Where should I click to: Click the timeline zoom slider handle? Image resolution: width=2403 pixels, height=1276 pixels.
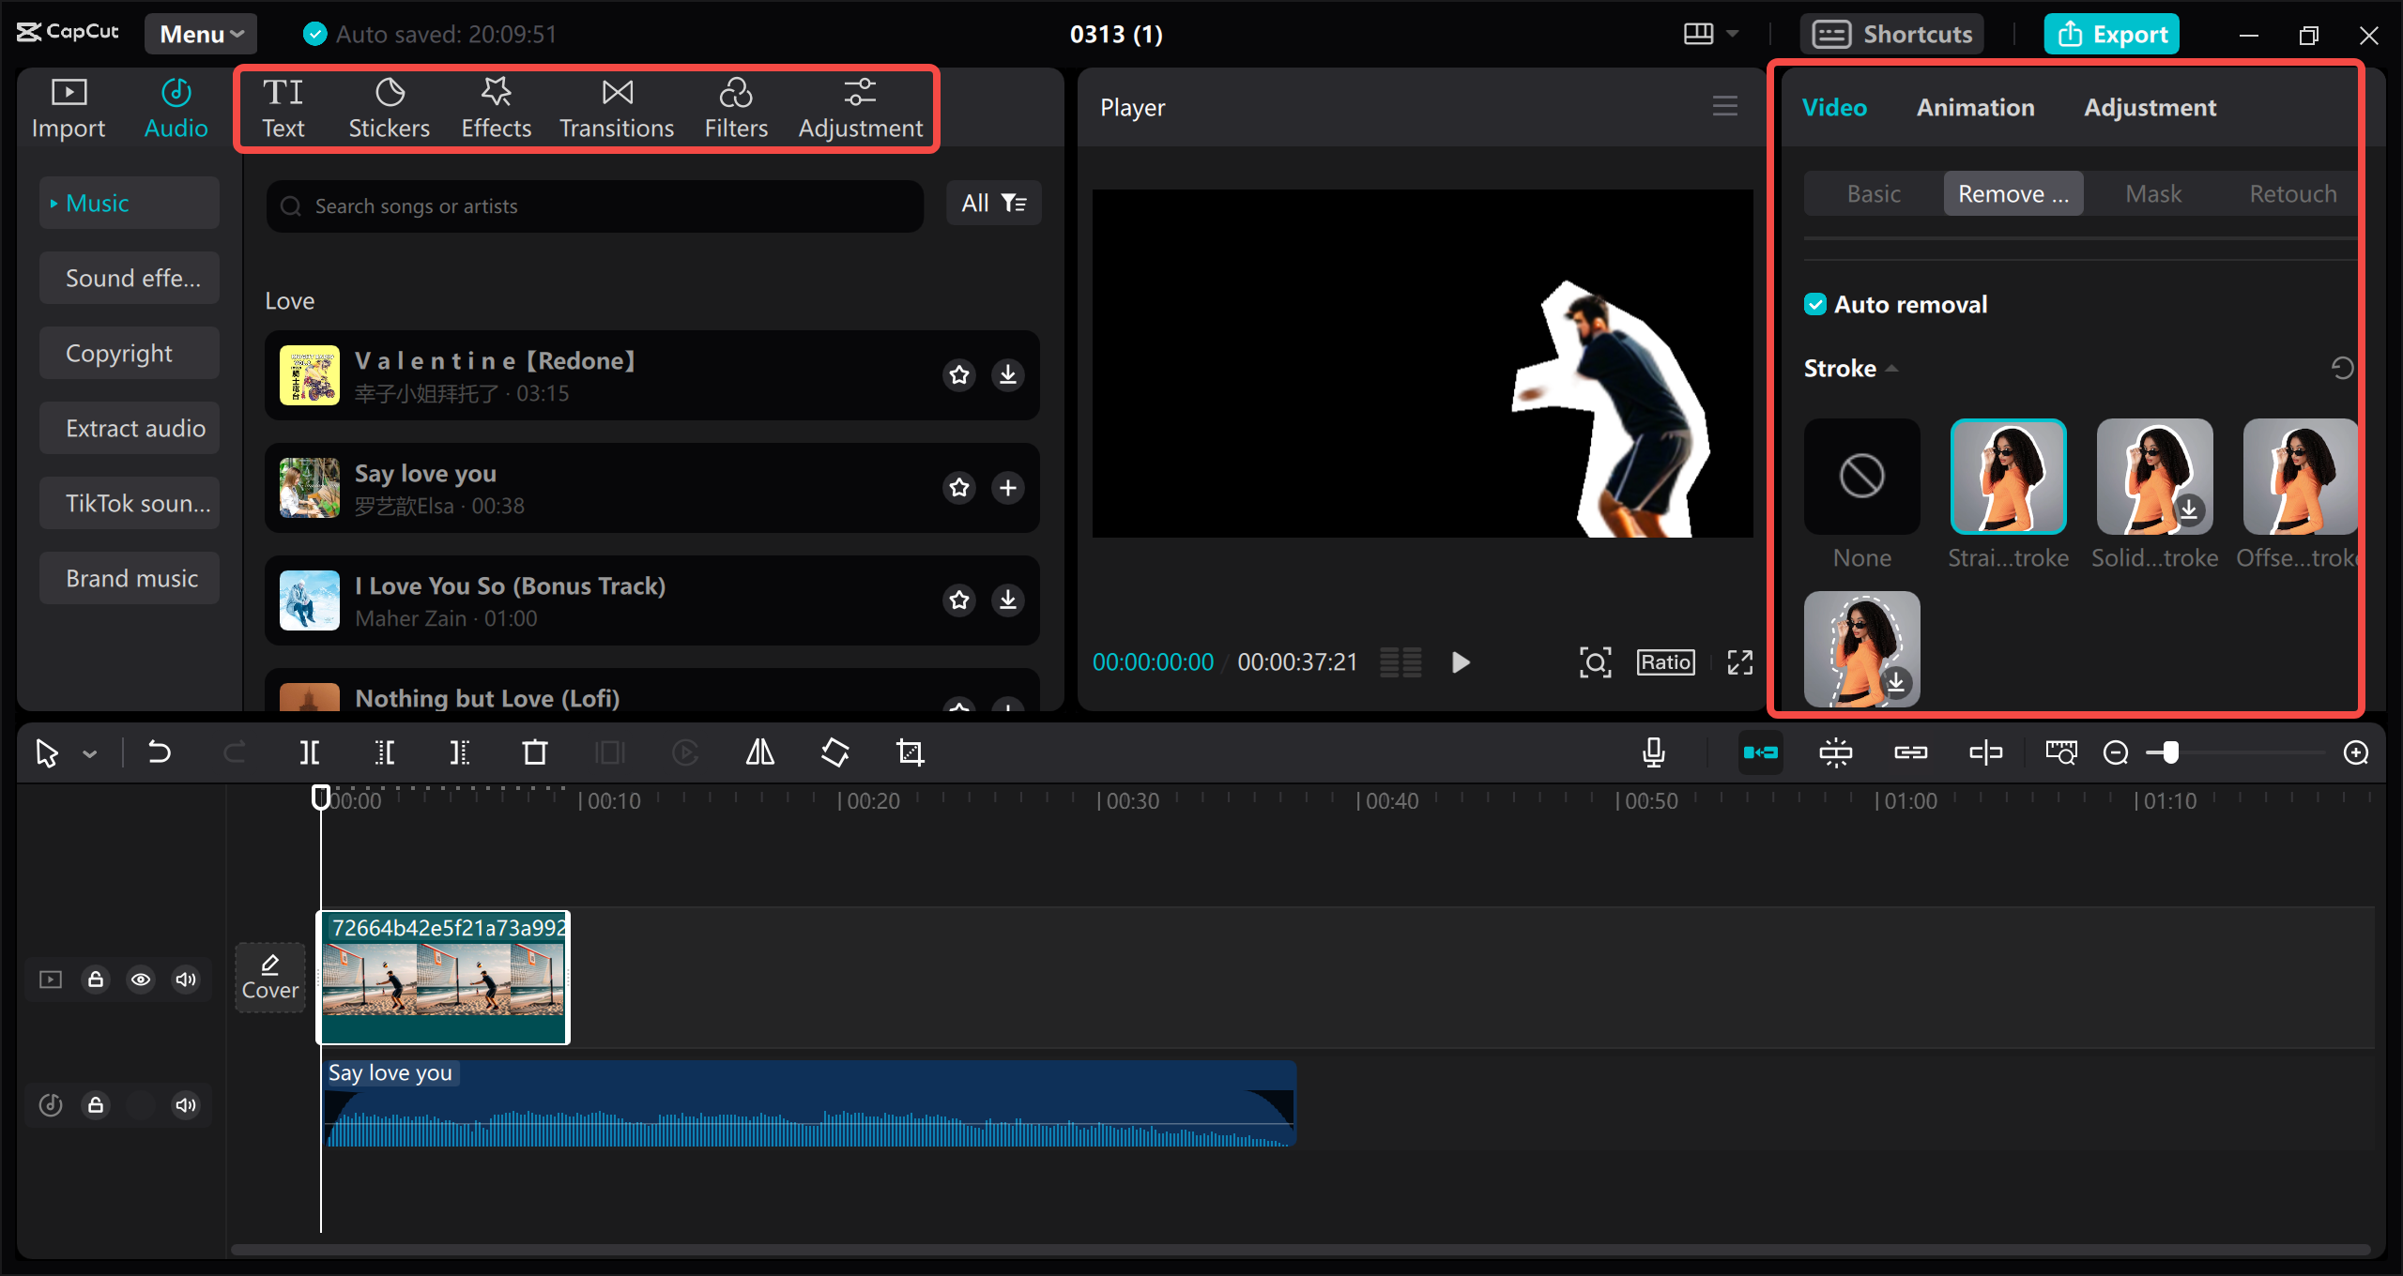[2171, 752]
